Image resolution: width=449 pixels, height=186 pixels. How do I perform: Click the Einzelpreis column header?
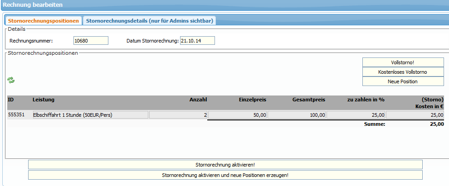click(252, 99)
